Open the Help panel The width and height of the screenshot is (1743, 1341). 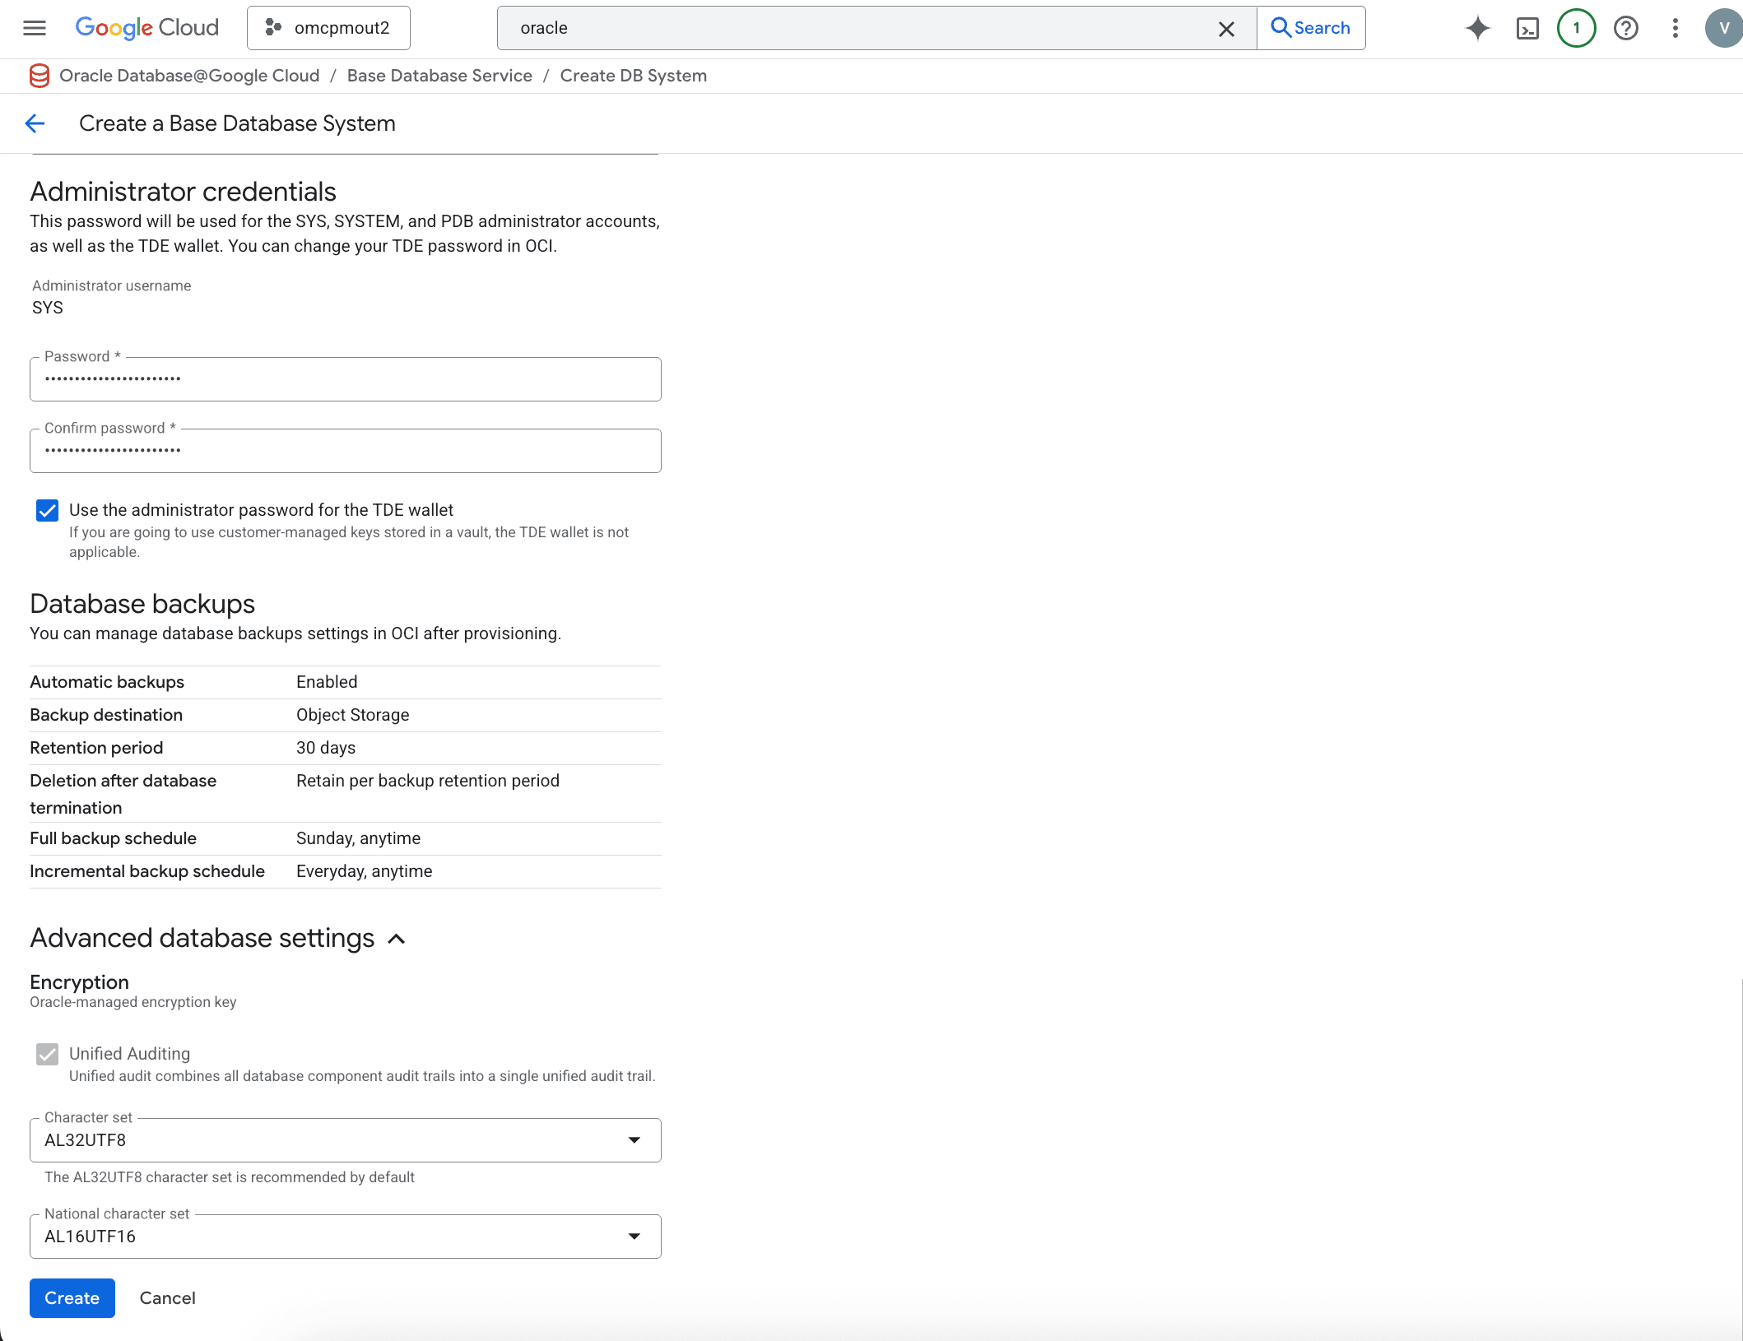1625,28
